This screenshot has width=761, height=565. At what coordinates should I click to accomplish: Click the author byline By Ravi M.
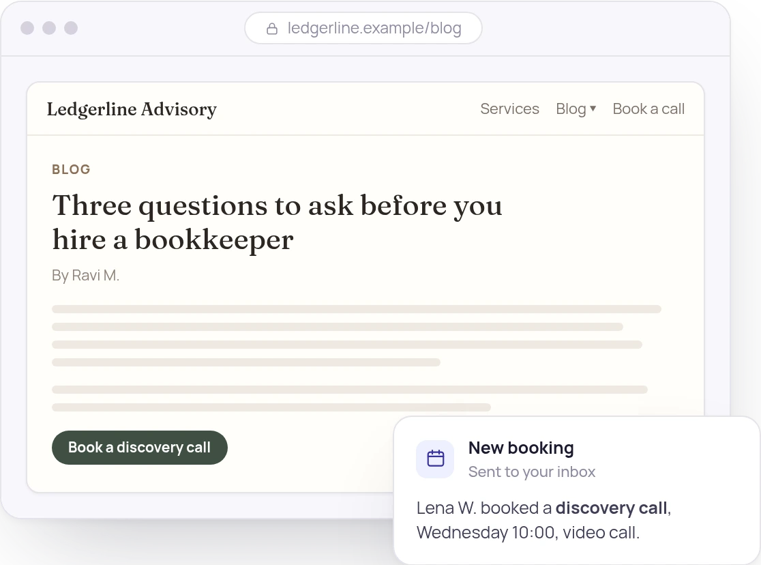coord(85,276)
